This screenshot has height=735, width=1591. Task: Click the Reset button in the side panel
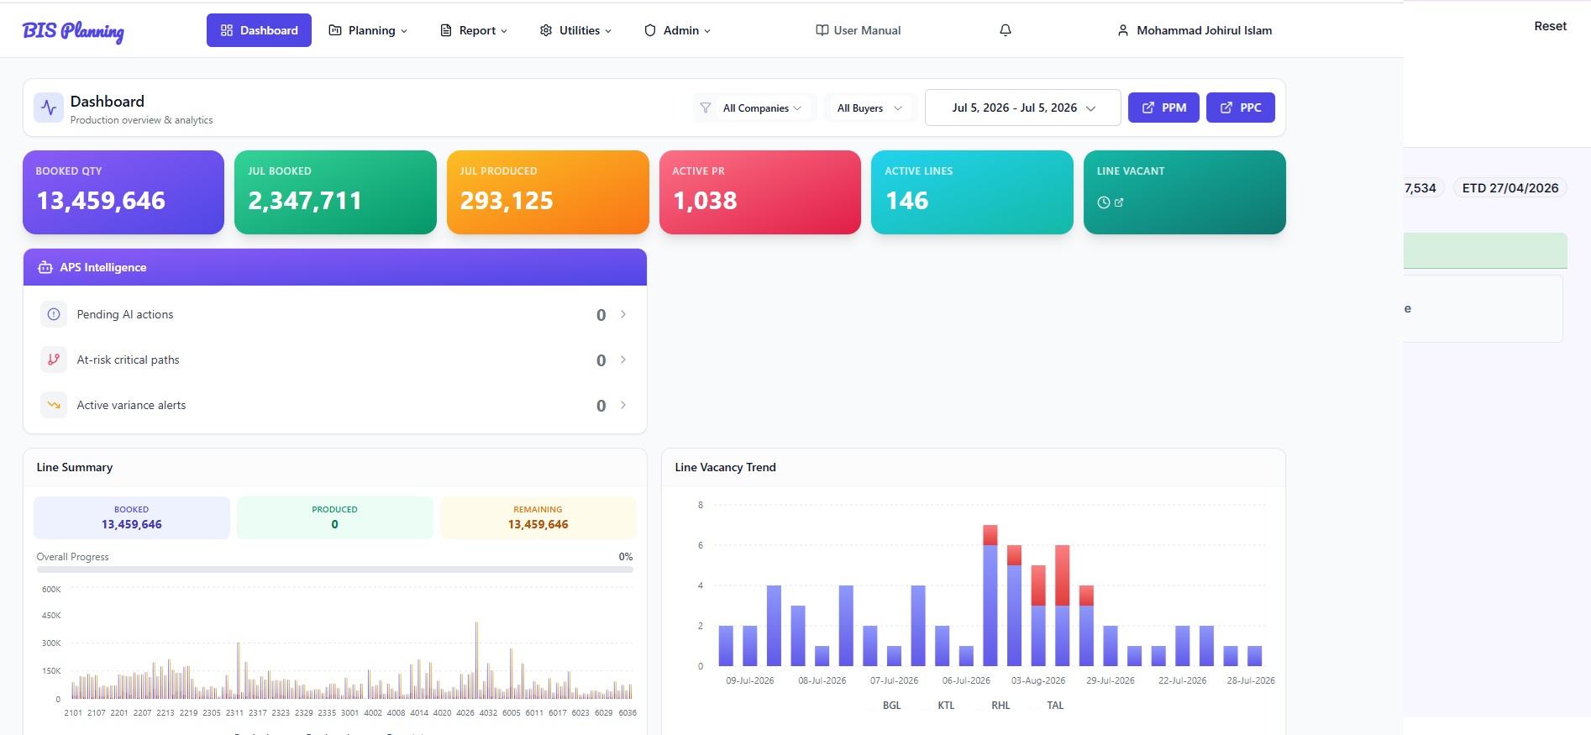click(x=1550, y=26)
